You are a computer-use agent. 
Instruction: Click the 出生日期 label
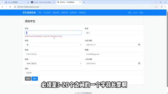88,40
